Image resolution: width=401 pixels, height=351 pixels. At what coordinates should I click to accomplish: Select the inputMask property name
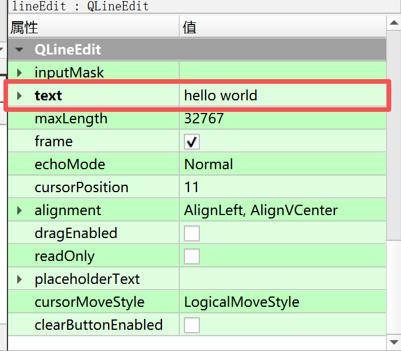coord(69,73)
